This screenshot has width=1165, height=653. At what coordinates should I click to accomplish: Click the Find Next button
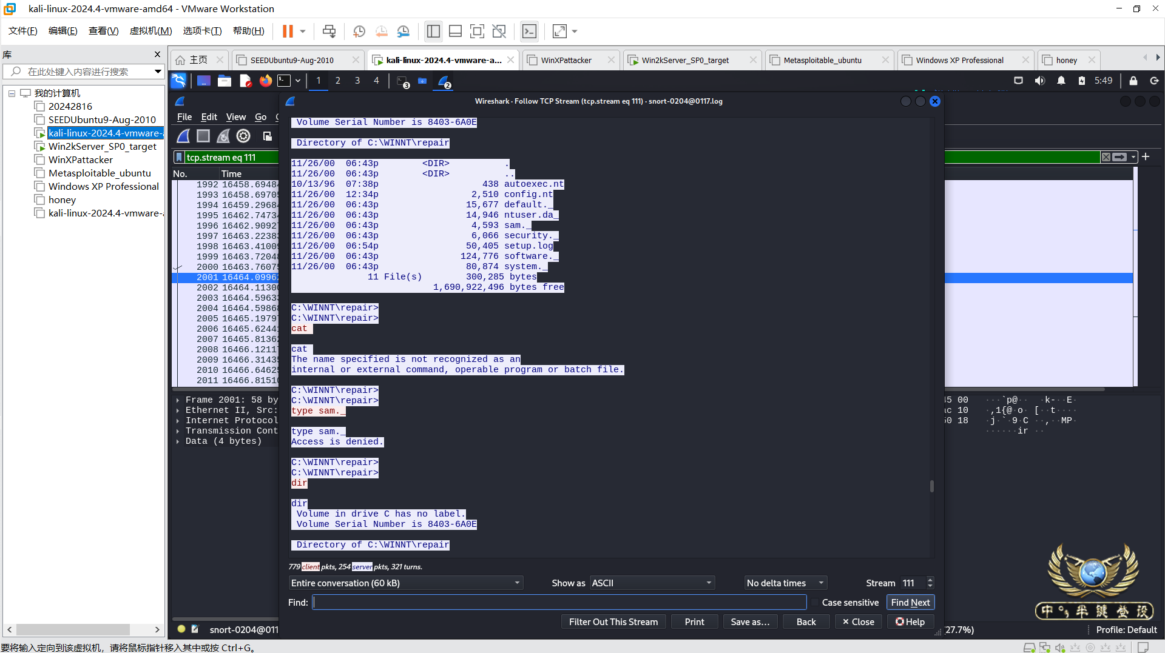coord(910,603)
